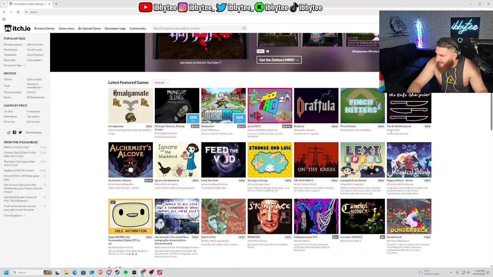Open File Explorer from taskbar
The image size is (493, 277).
point(66,272)
